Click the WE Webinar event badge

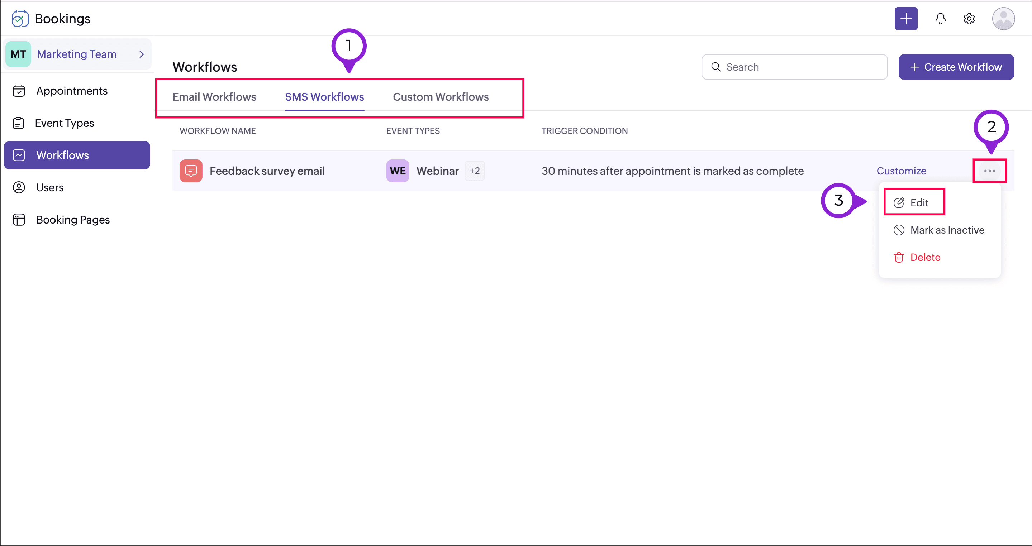coord(398,171)
